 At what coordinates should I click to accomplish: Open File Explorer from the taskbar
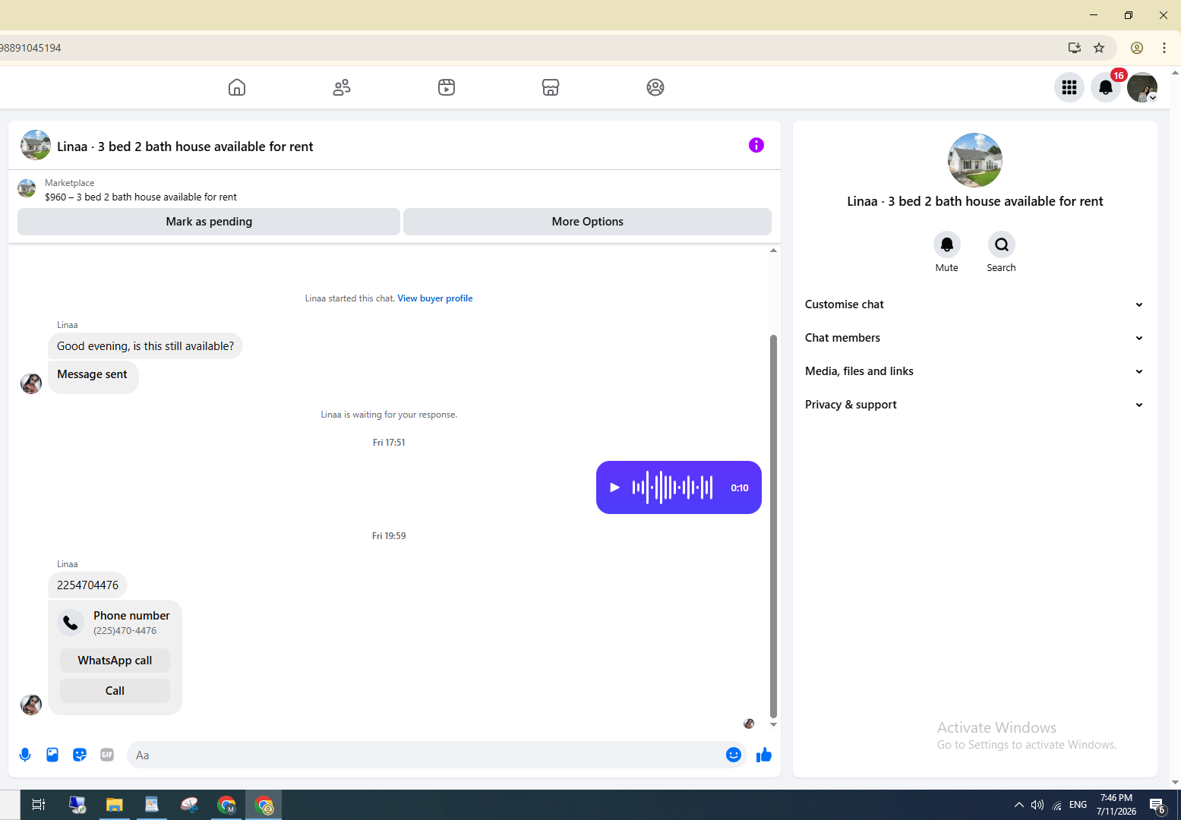(115, 805)
